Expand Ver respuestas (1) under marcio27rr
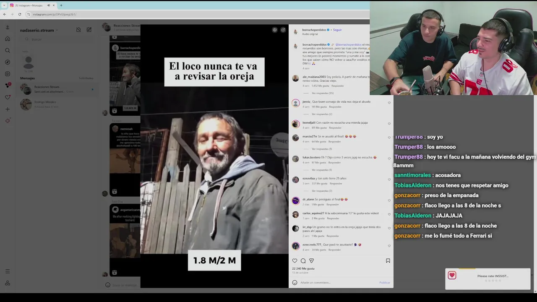 click(x=322, y=149)
